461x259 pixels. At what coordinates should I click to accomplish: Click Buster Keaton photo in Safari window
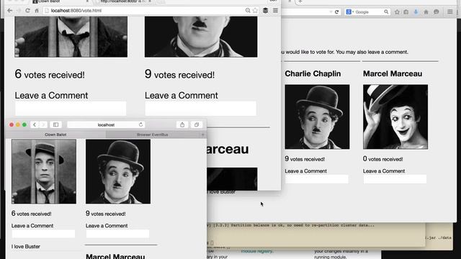[44, 171]
